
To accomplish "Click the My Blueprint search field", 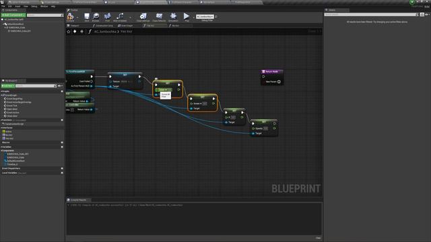I will coord(36,86).
